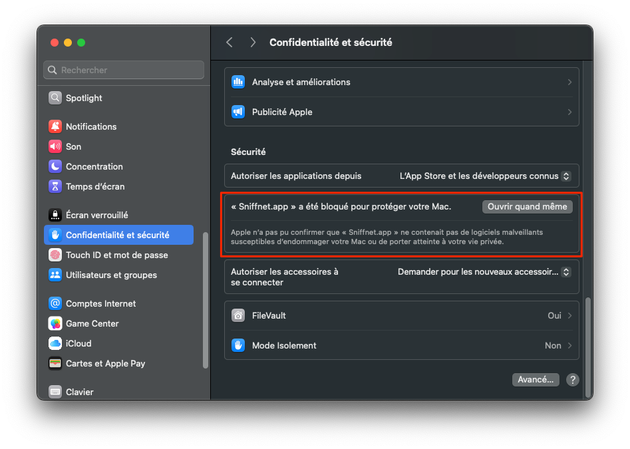
Task: Click the Mode Isolement Non value
Action: (553, 345)
